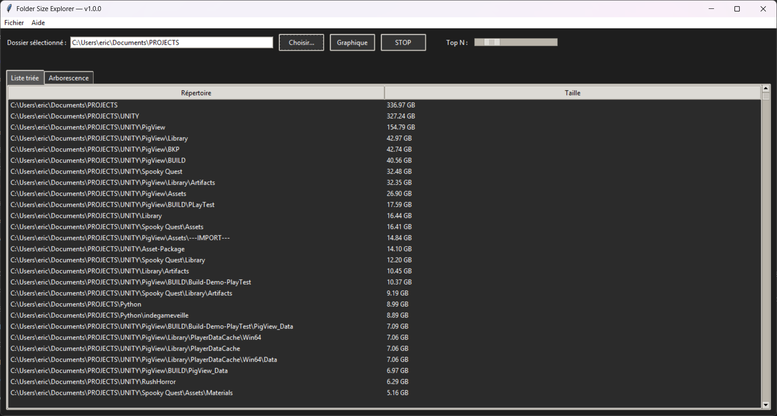Sort by the Taille column header

[572, 93]
